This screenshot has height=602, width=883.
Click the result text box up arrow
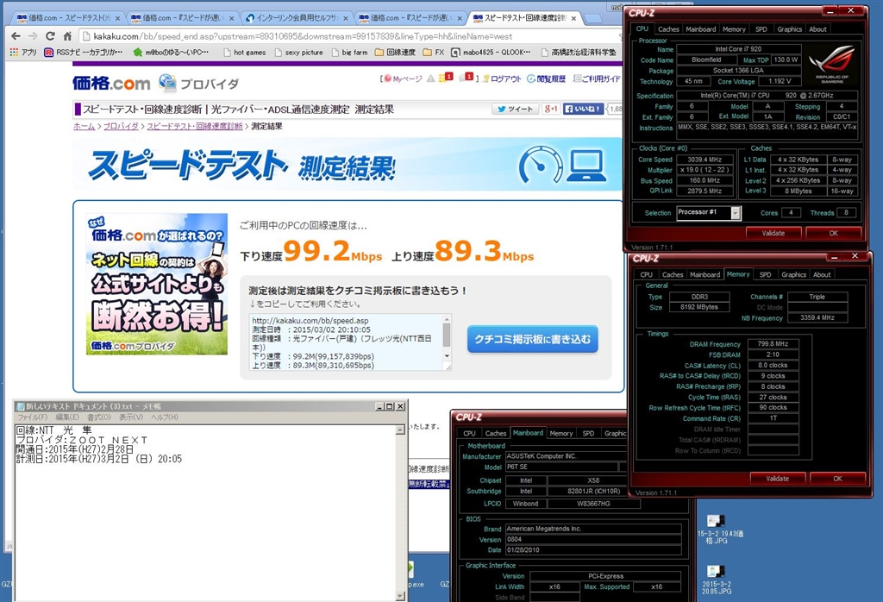click(448, 319)
